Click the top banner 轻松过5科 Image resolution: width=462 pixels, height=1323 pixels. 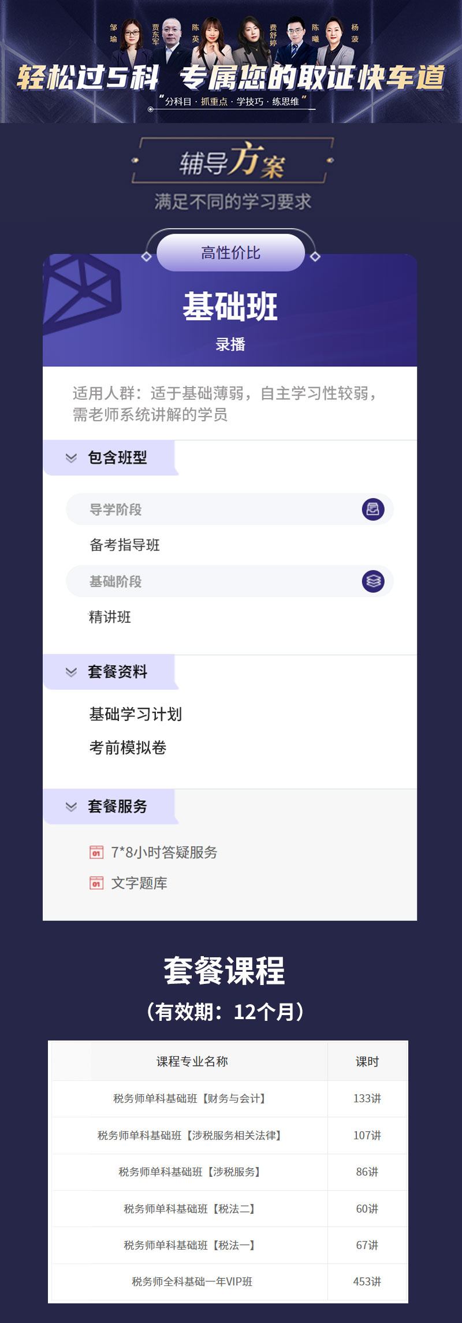pyautogui.click(x=88, y=77)
